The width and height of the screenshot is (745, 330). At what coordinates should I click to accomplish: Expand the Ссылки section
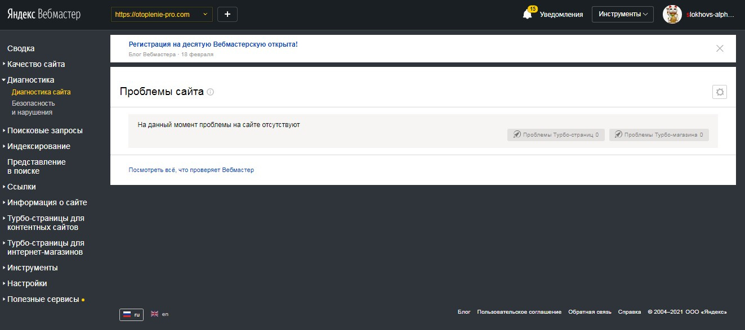tap(21, 187)
